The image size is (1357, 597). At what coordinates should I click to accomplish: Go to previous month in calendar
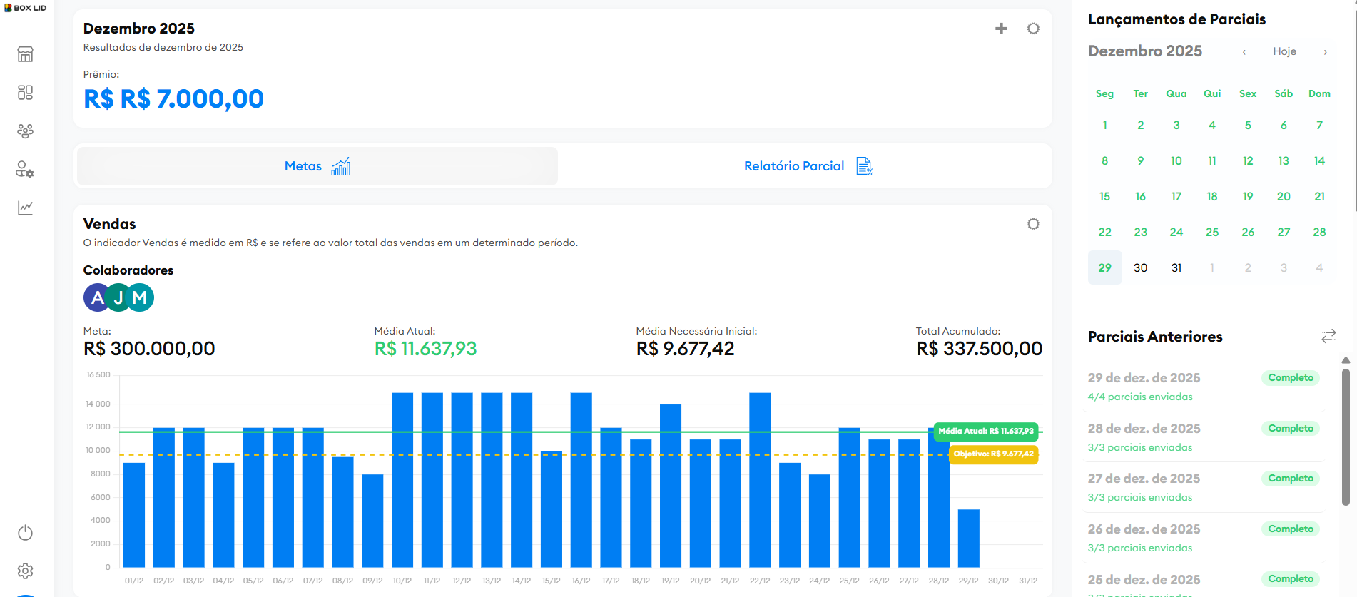pos(1244,51)
